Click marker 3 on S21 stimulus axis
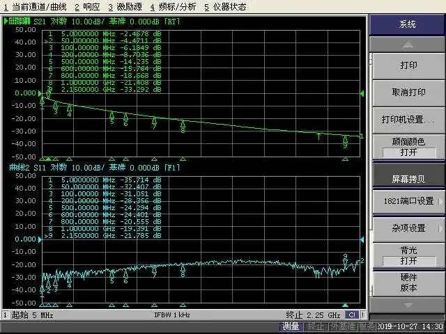This screenshot has width=446, height=334. click(56, 159)
